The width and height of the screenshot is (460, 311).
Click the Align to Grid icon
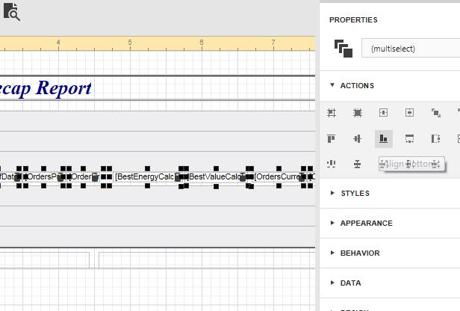332,113
